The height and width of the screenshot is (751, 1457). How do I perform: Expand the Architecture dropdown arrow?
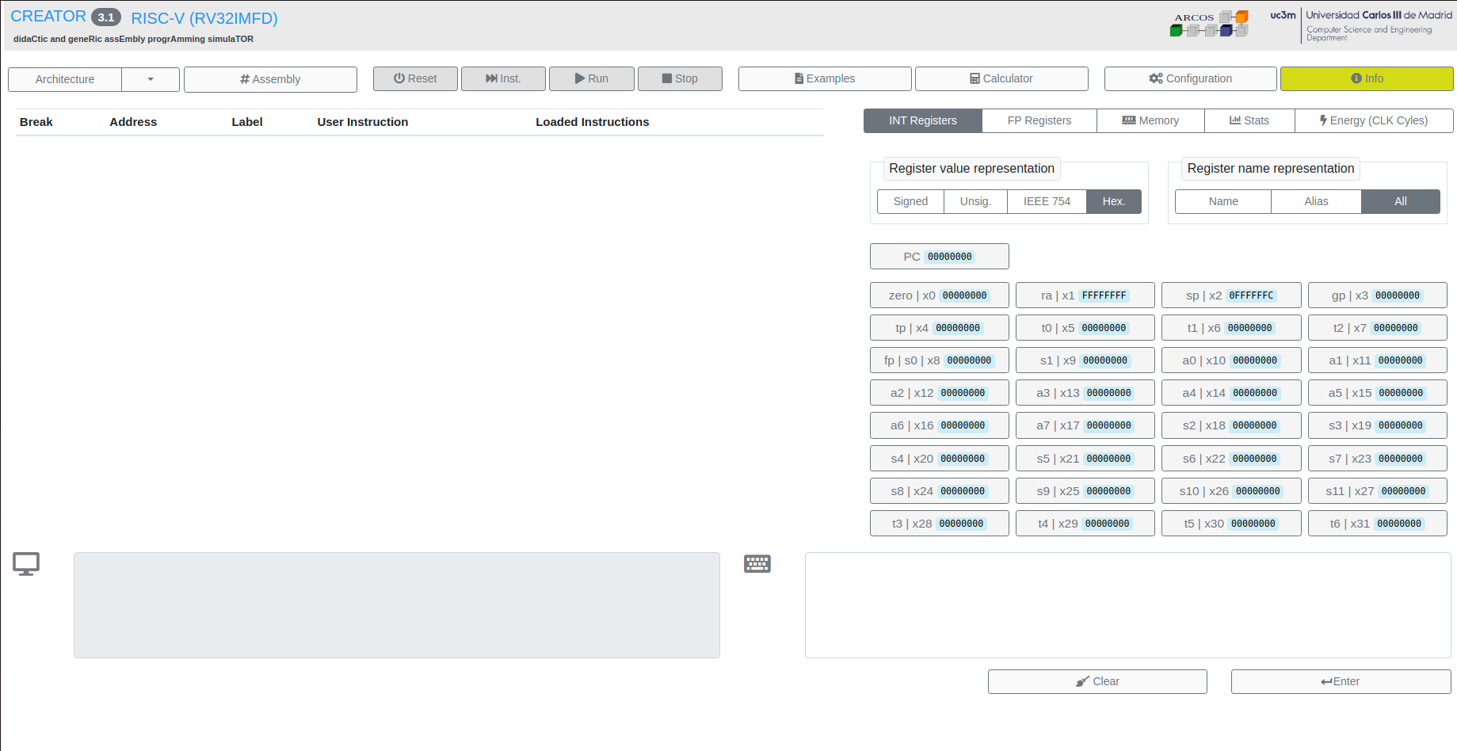point(150,79)
